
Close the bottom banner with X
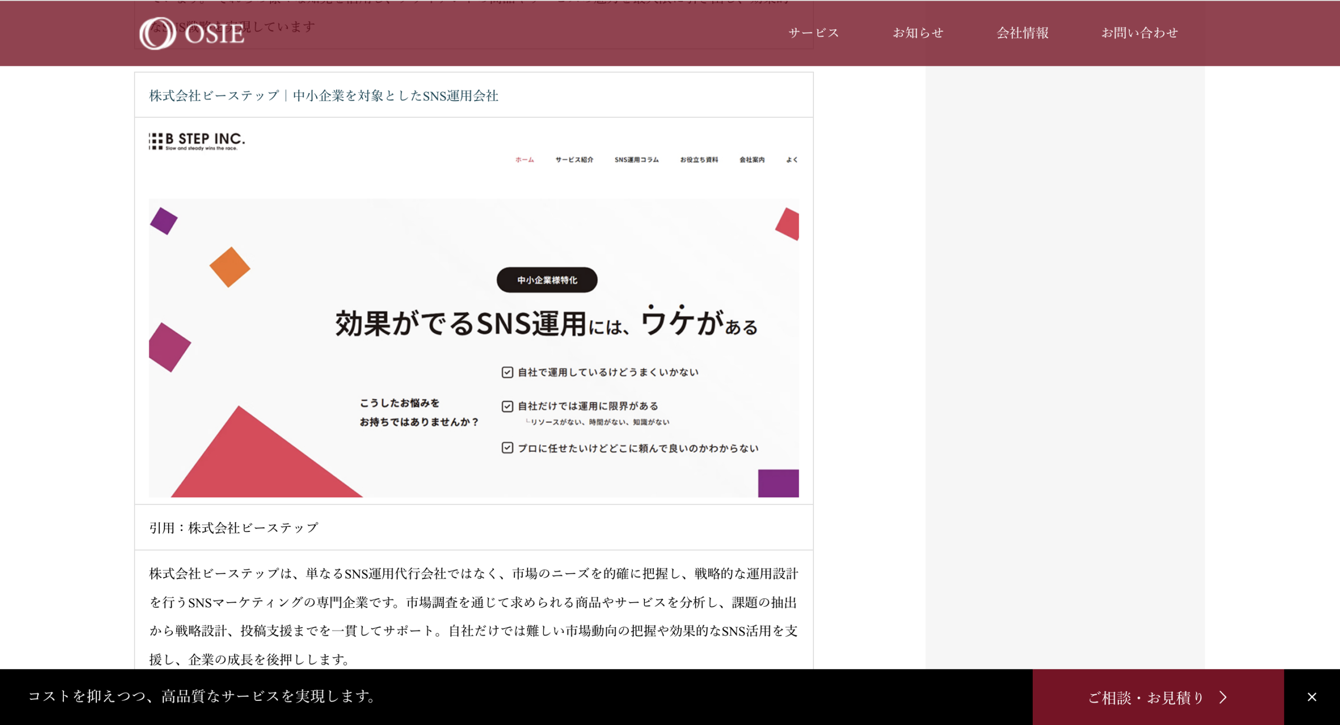(1312, 697)
